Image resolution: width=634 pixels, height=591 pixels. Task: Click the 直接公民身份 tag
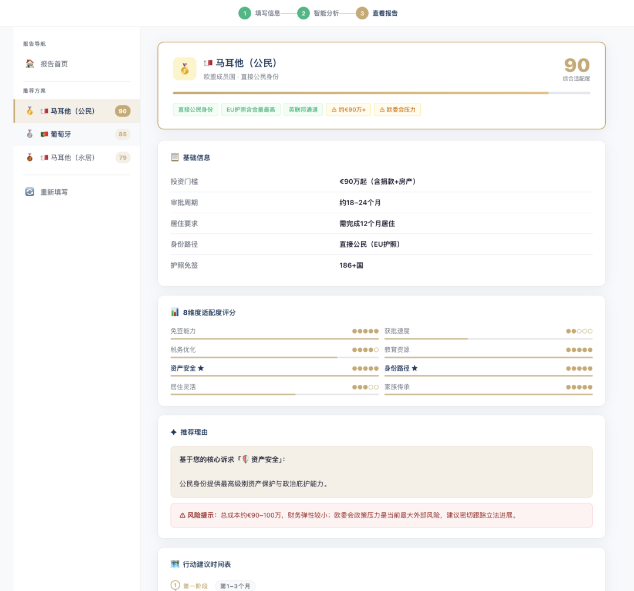click(x=195, y=110)
